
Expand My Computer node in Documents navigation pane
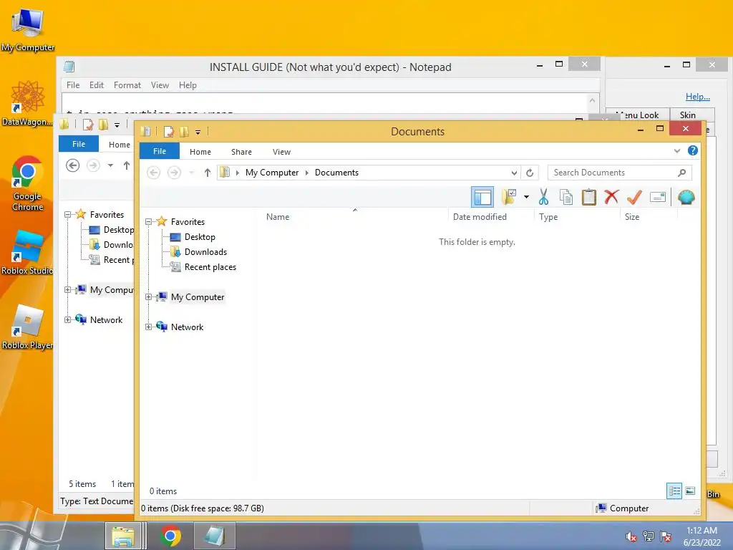click(149, 296)
